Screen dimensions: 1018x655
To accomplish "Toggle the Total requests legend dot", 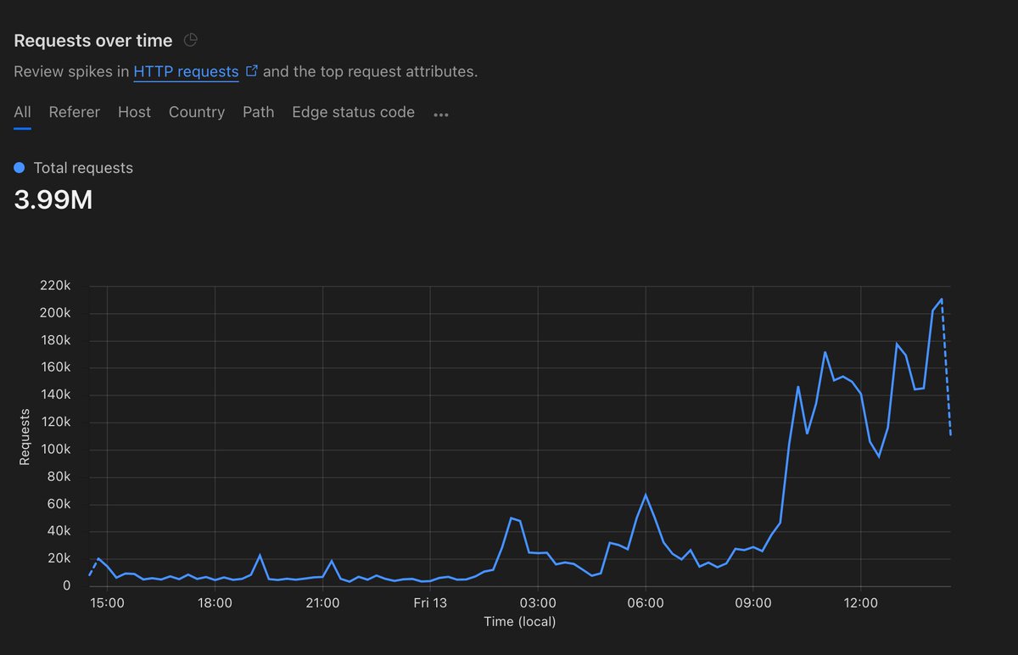I will [x=20, y=168].
